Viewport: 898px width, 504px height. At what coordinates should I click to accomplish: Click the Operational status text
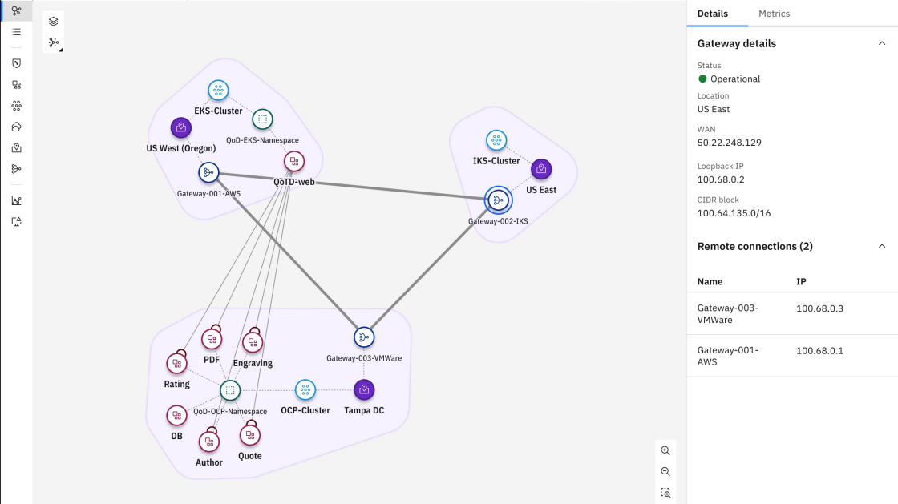(x=734, y=79)
